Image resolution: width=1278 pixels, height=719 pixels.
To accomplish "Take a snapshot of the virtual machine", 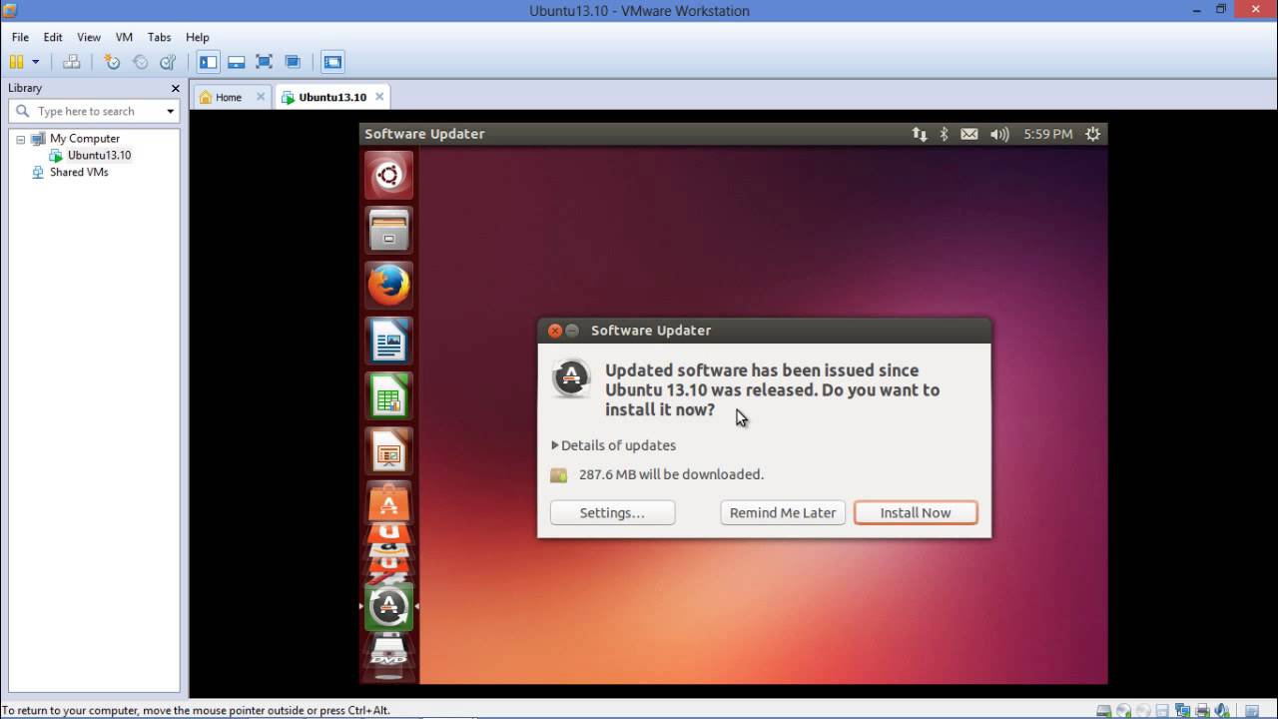I will tap(112, 62).
